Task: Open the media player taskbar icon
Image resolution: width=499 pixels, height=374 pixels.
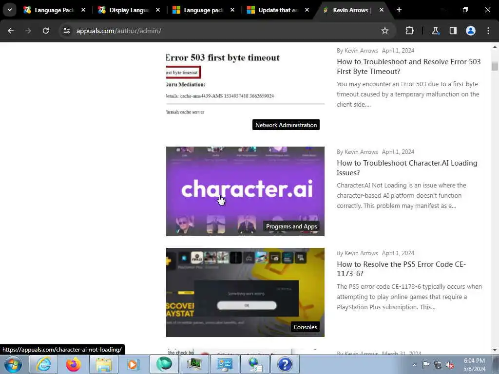Action: coord(134,364)
